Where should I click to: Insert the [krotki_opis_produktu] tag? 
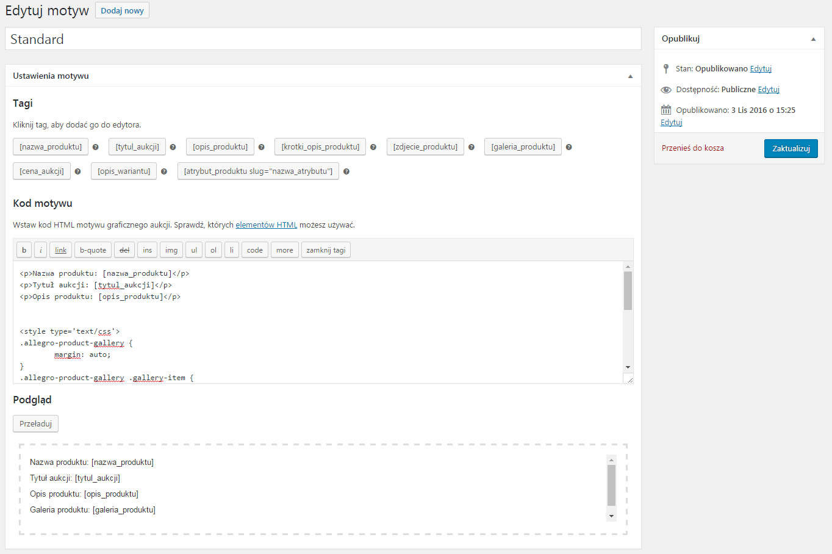click(320, 147)
